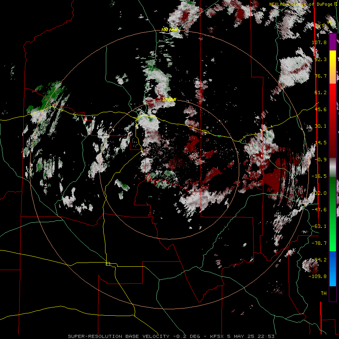The image size is (339, 339).
Task: Click the black TH segment of color bar
Action: [x=333, y=293]
